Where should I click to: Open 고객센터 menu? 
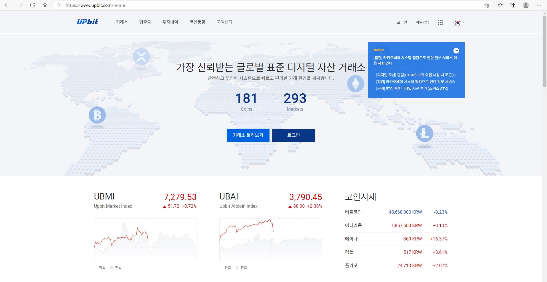click(x=224, y=22)
